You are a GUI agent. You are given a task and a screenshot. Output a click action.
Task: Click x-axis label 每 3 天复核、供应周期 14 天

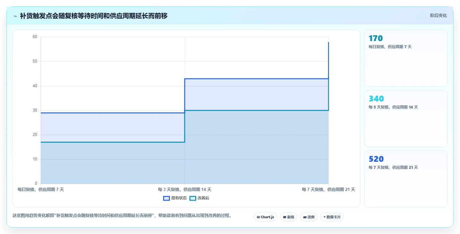click(x=185, y=189)
